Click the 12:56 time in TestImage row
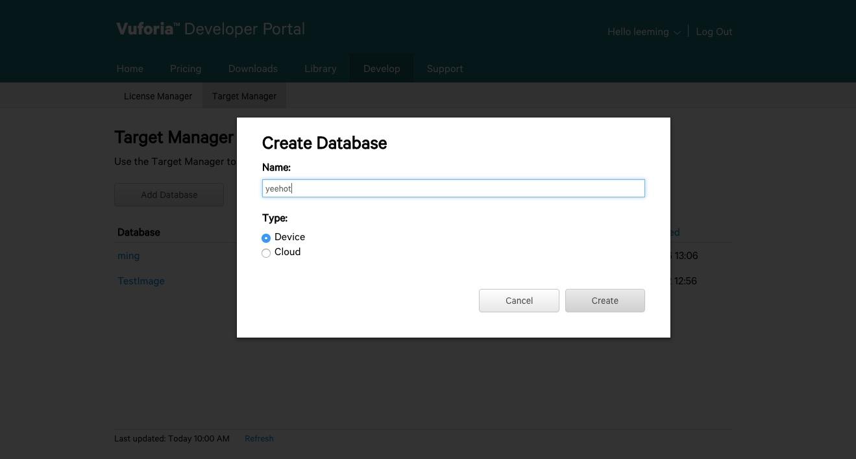This screenshot has height=459, width=856. pos(686,281)
